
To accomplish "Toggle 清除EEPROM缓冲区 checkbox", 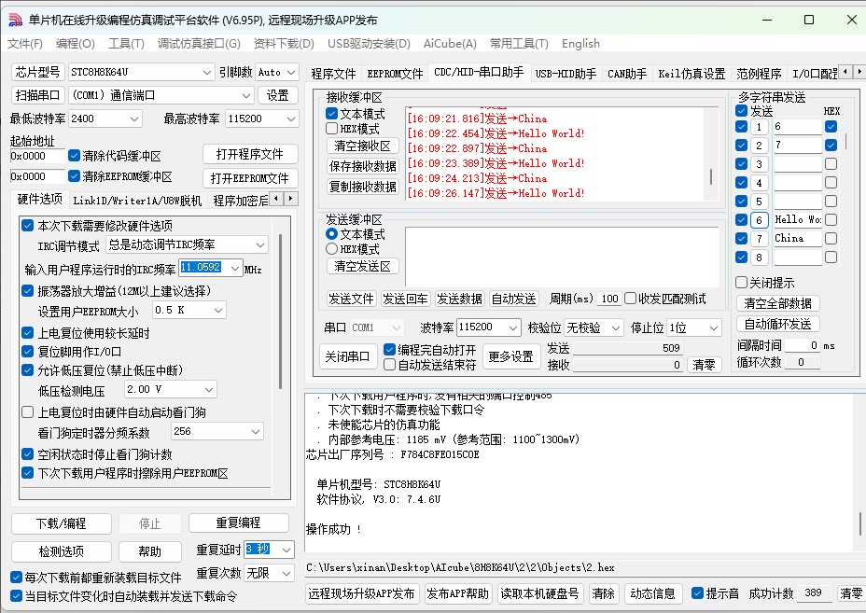I will point(74,176).
